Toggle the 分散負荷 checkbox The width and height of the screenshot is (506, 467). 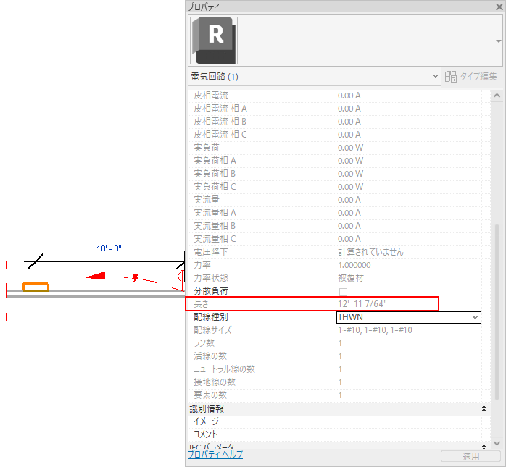click(x=343, y=292)
